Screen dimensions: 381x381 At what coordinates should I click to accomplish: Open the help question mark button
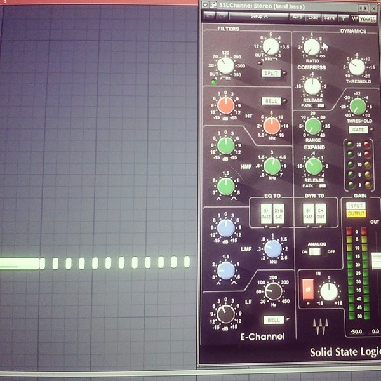pyautogui.click(x=343, y=18)
